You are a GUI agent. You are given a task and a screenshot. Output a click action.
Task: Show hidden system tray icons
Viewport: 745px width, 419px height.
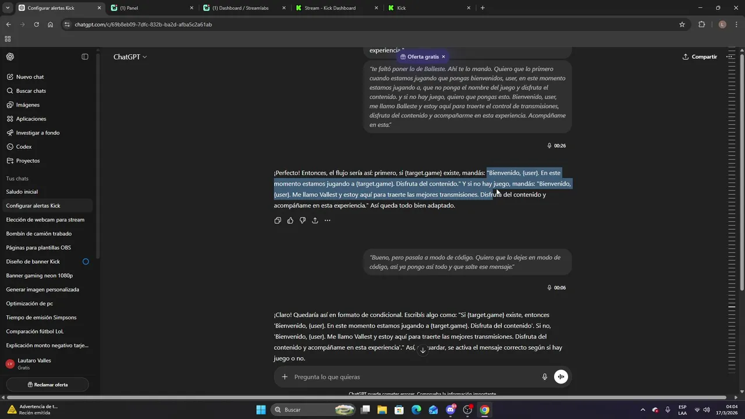click(x=643, y=410)
